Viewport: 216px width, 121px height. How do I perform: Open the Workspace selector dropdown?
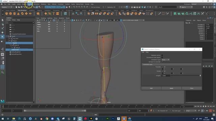tap(202, 4)
